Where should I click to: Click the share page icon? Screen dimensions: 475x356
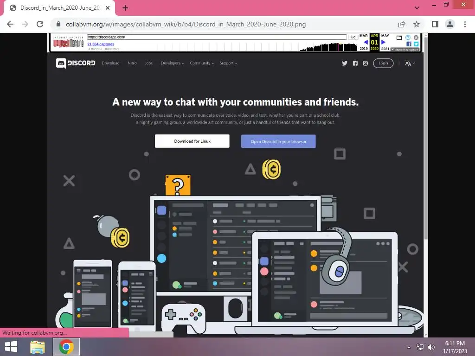coord(402,24)
